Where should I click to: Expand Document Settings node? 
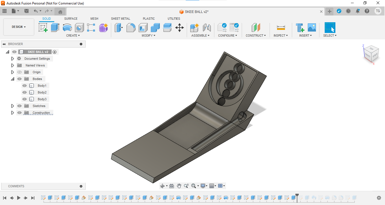(12, 59)
